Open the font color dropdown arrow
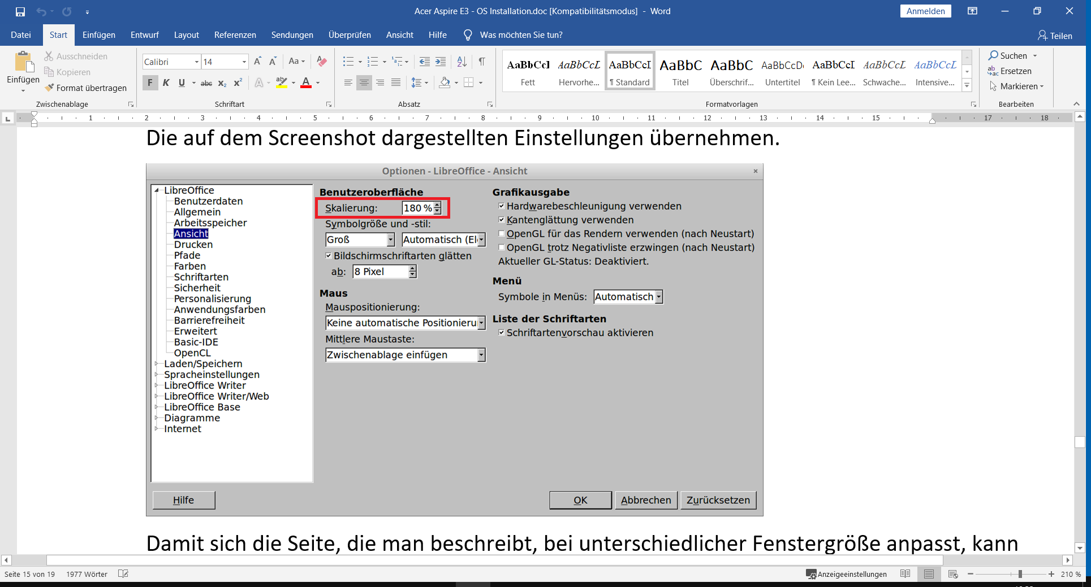 (318, 83)
